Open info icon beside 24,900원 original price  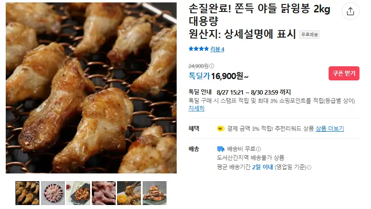[x=212, y=66]
